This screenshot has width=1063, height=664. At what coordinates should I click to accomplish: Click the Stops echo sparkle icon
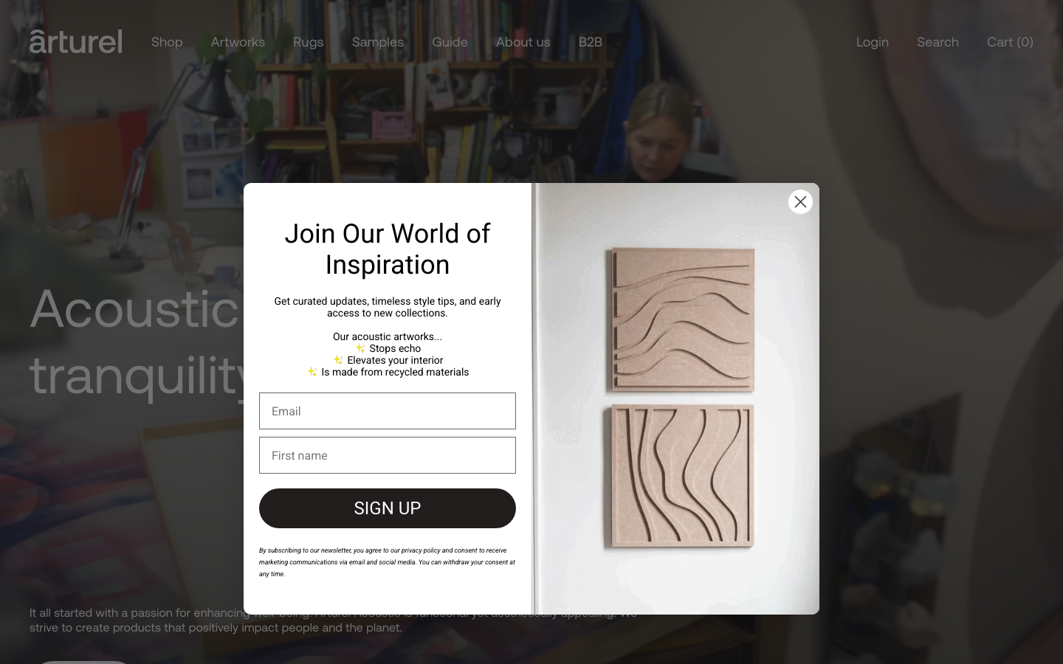[360, 348]
